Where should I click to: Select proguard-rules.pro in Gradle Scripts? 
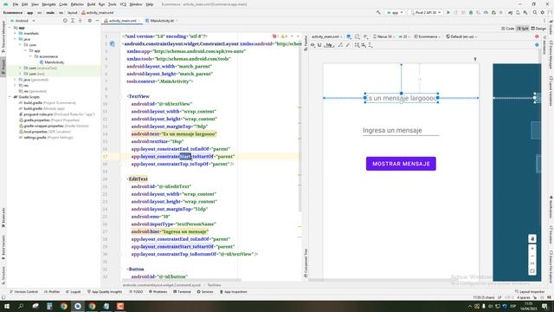pos(56,114)
